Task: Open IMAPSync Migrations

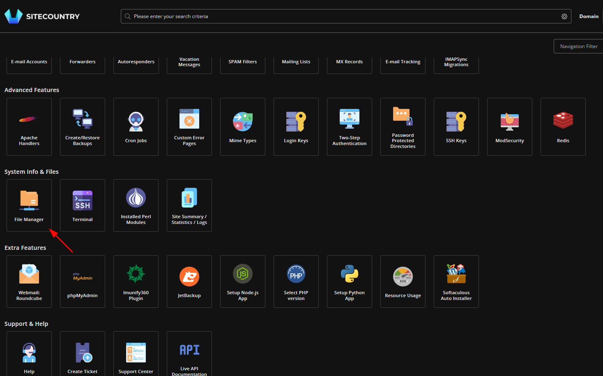Action: tap(456, 65)
